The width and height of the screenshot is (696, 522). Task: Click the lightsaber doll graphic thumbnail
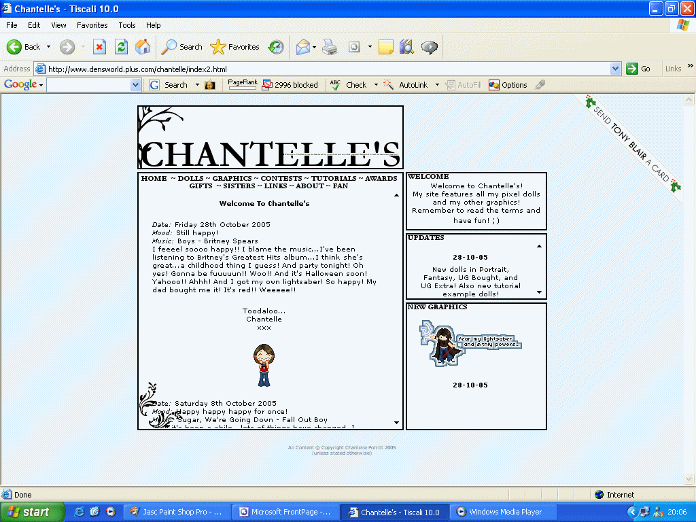point(470,343)
